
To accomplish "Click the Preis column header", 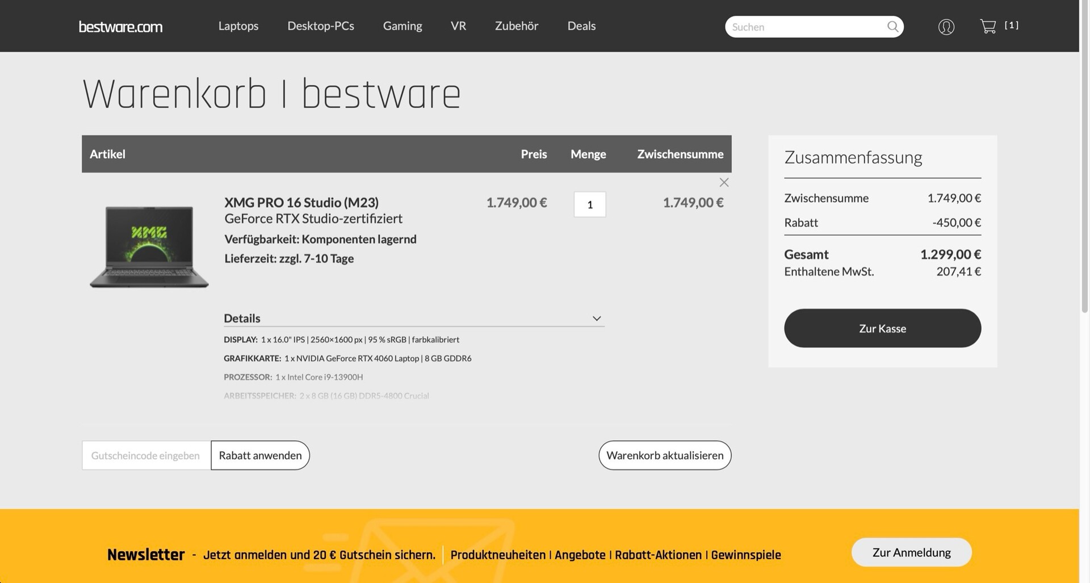I will [534, 154].
